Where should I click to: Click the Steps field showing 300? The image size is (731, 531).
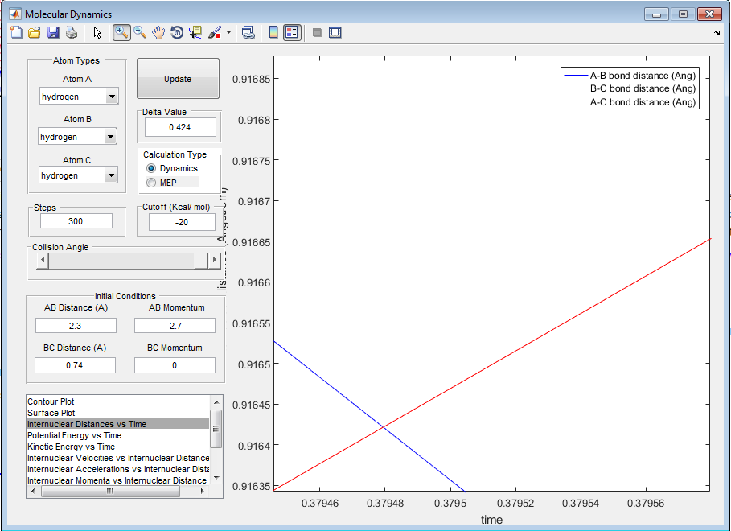click(76, 221)
